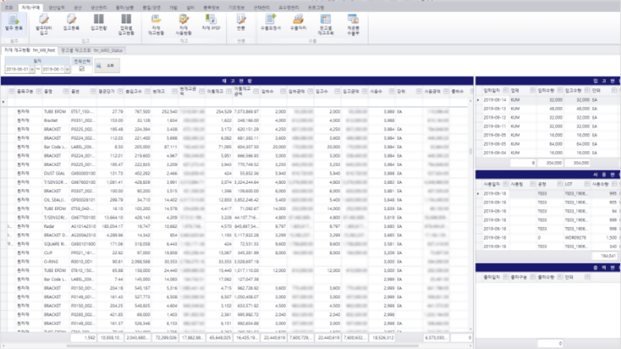Open the 자재 재고현황 ribbon icon
Viewport: 621px width, 349px height.
coord(156,24)
